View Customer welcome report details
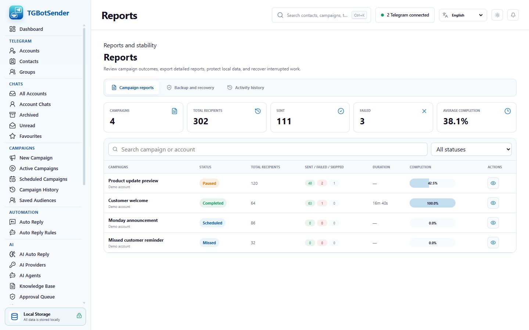Viewport: 529px width, 330px height. (493, 203)
